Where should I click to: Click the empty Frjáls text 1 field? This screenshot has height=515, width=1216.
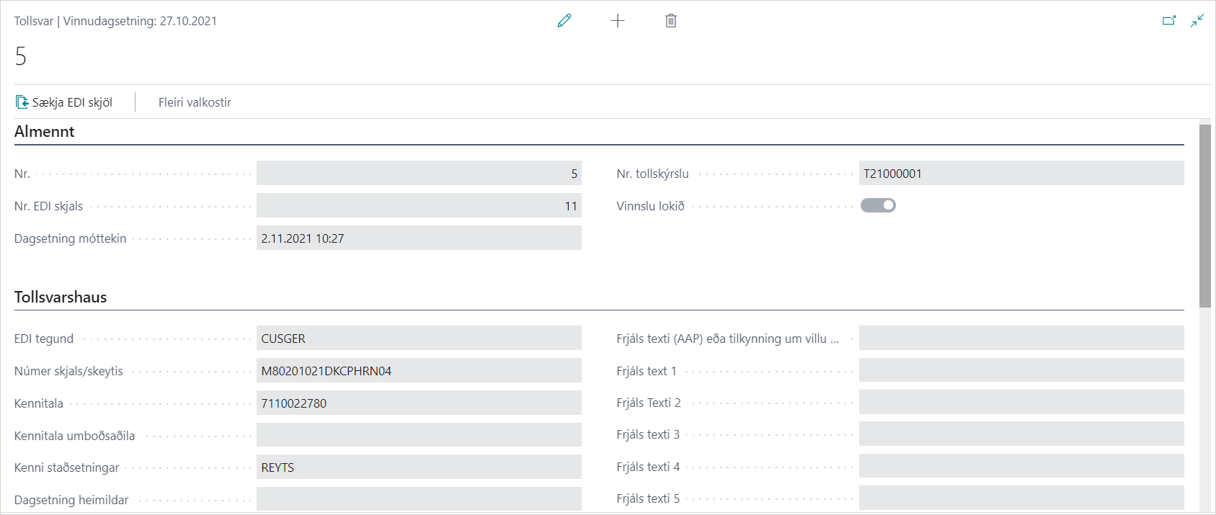tap(1021, 371)
